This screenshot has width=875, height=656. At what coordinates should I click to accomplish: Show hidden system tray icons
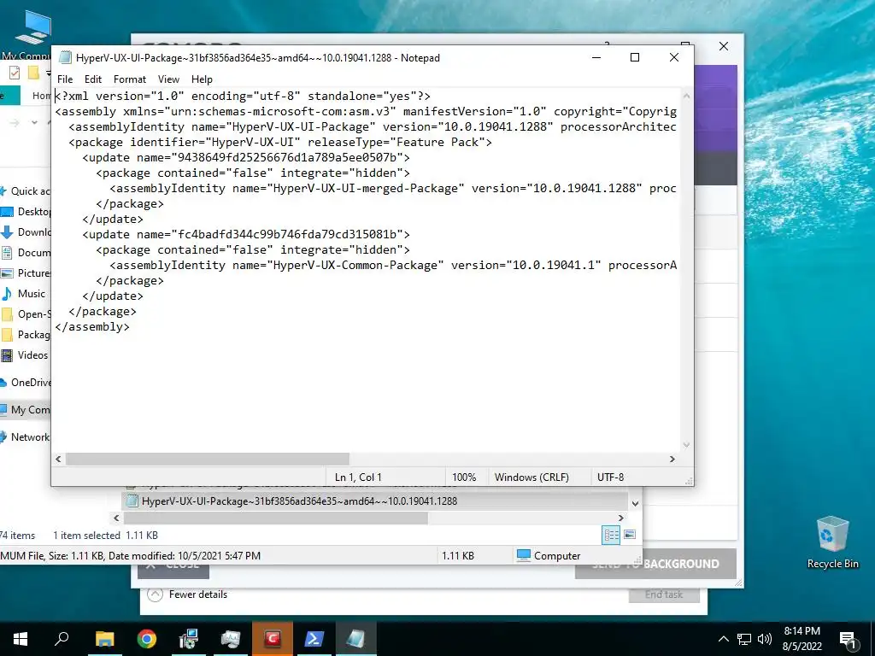(x=723, y=639)
